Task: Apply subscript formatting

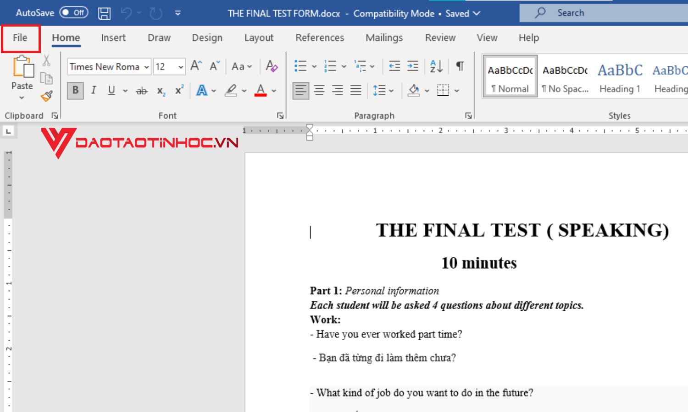Action: click(160, 90)
